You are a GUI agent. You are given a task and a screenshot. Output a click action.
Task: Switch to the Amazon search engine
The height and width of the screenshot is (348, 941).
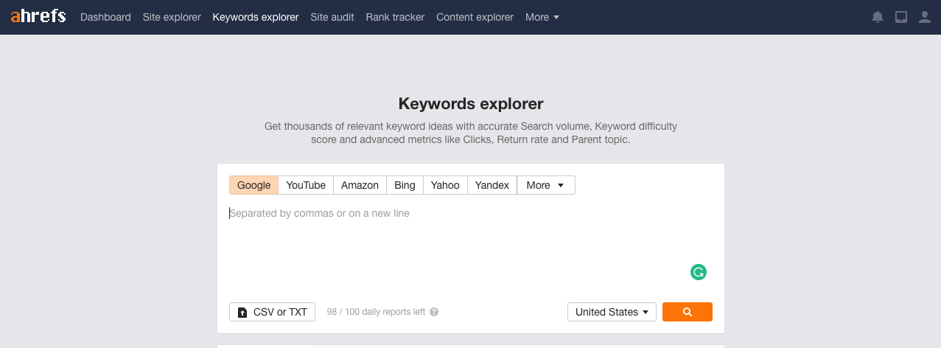tap(360, 185)
